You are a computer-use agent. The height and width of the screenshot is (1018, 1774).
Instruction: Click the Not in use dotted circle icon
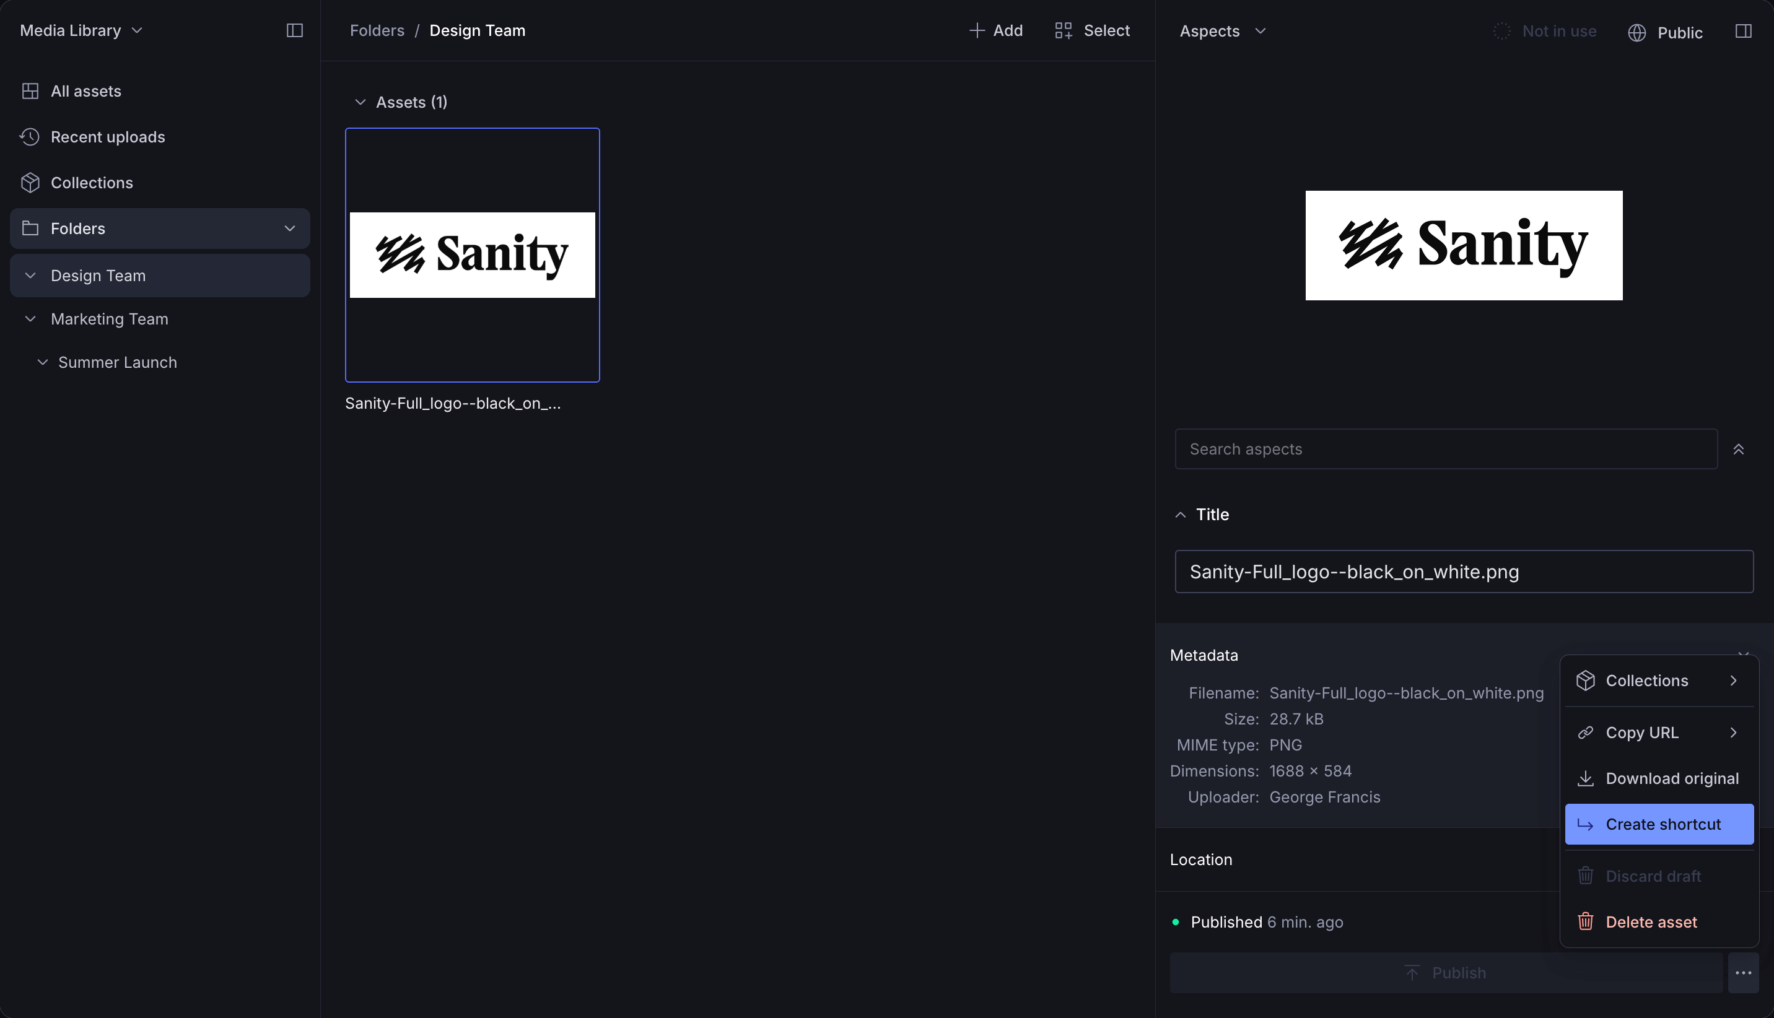[1502, 32]
